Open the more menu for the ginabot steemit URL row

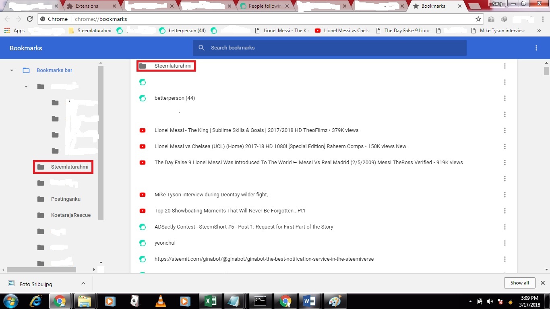pyautogui.click(x=505, y=259)
